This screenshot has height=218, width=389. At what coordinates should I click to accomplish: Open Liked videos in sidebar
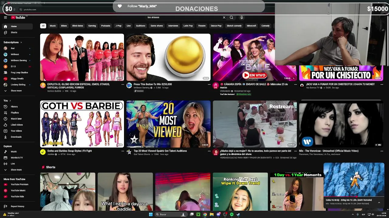(17, 125)
